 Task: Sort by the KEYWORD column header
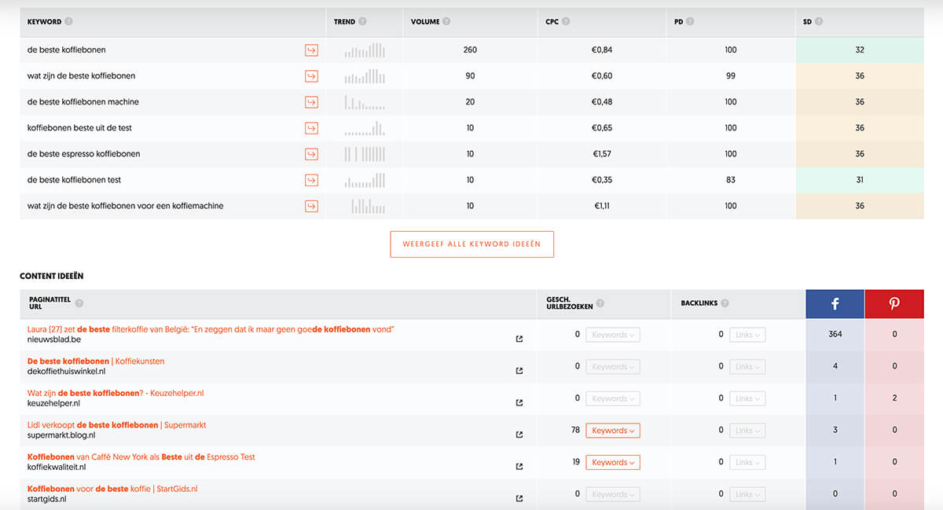tap(44, 22)
